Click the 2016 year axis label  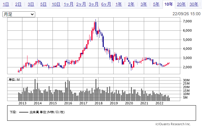pos(68,103)
